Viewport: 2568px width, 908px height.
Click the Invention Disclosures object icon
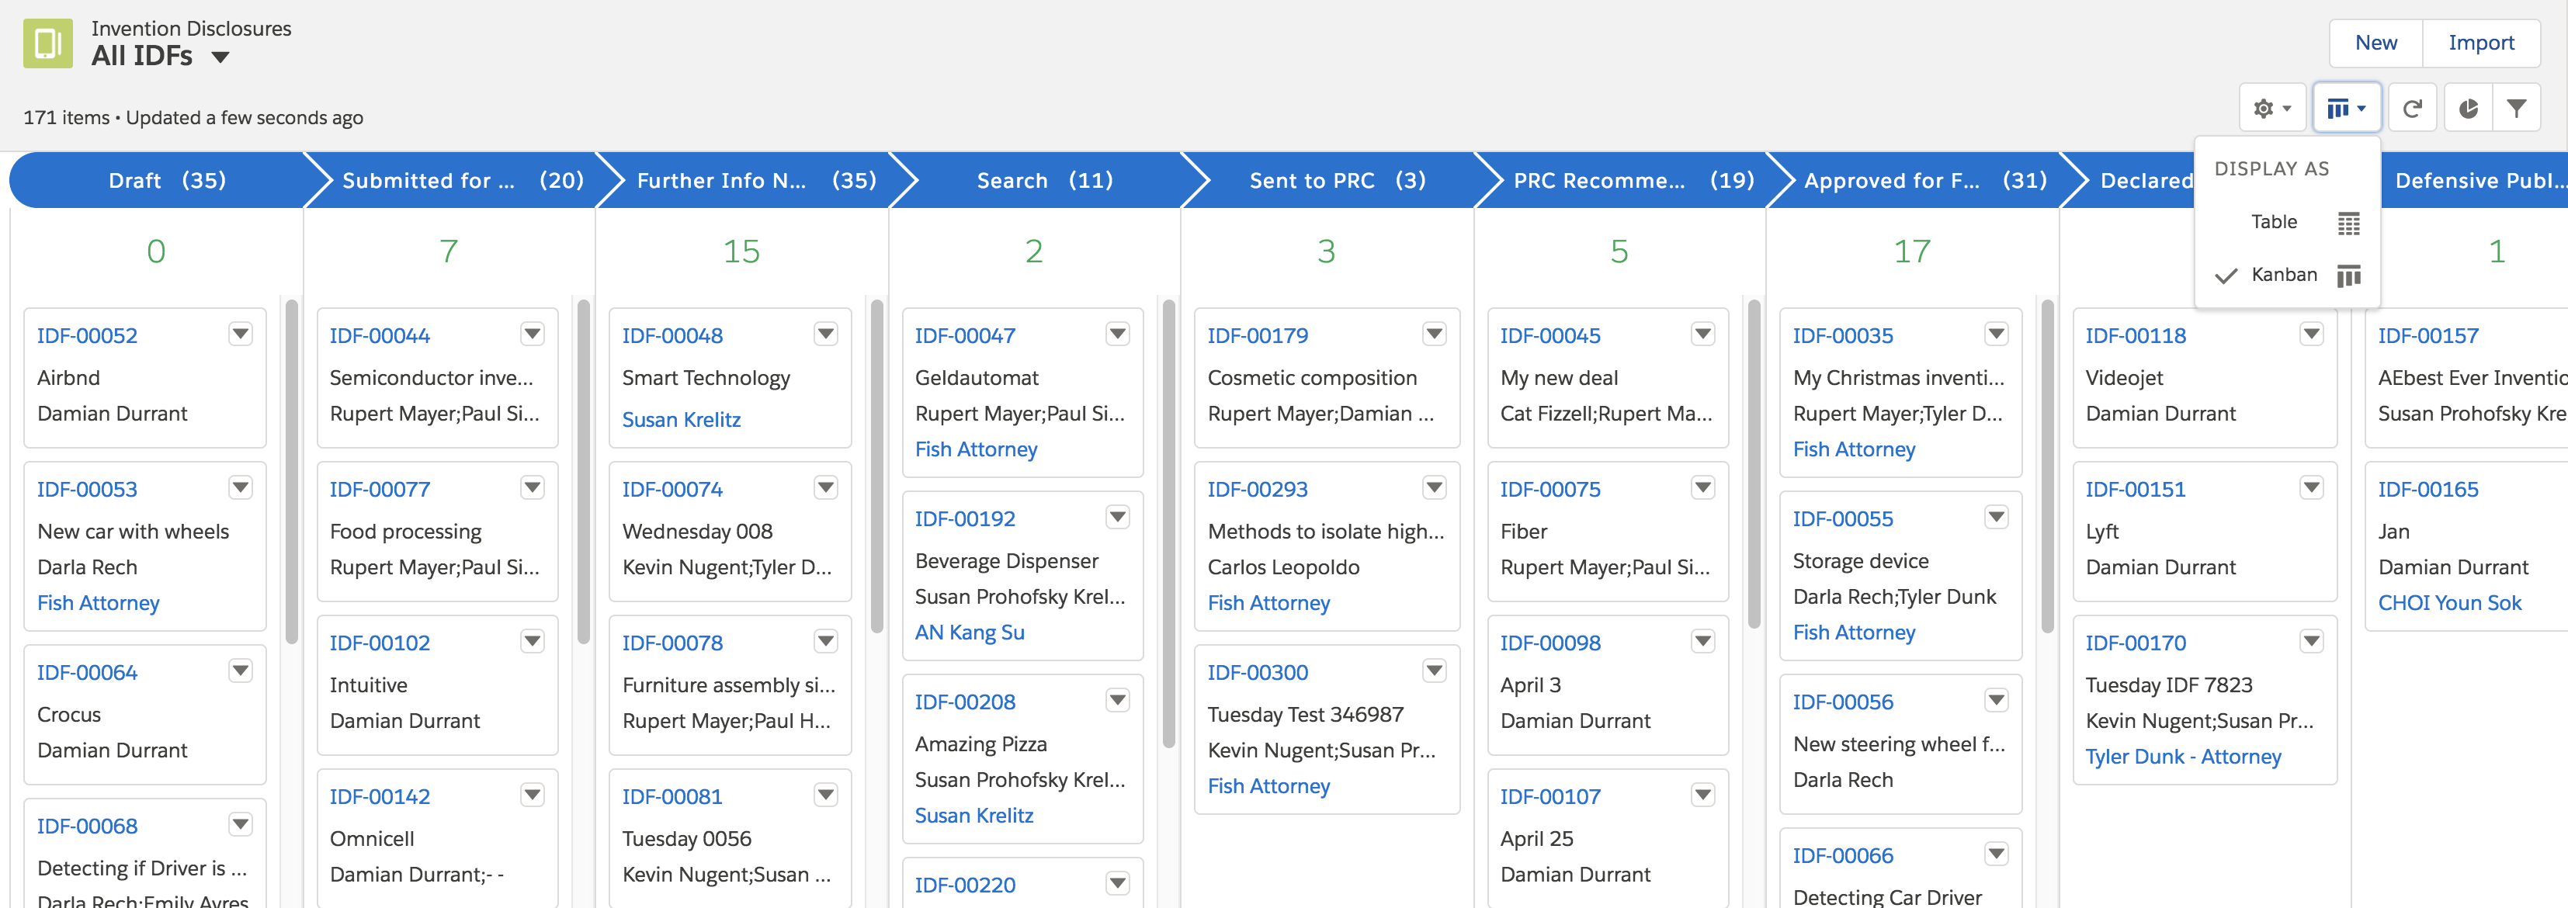48,44
